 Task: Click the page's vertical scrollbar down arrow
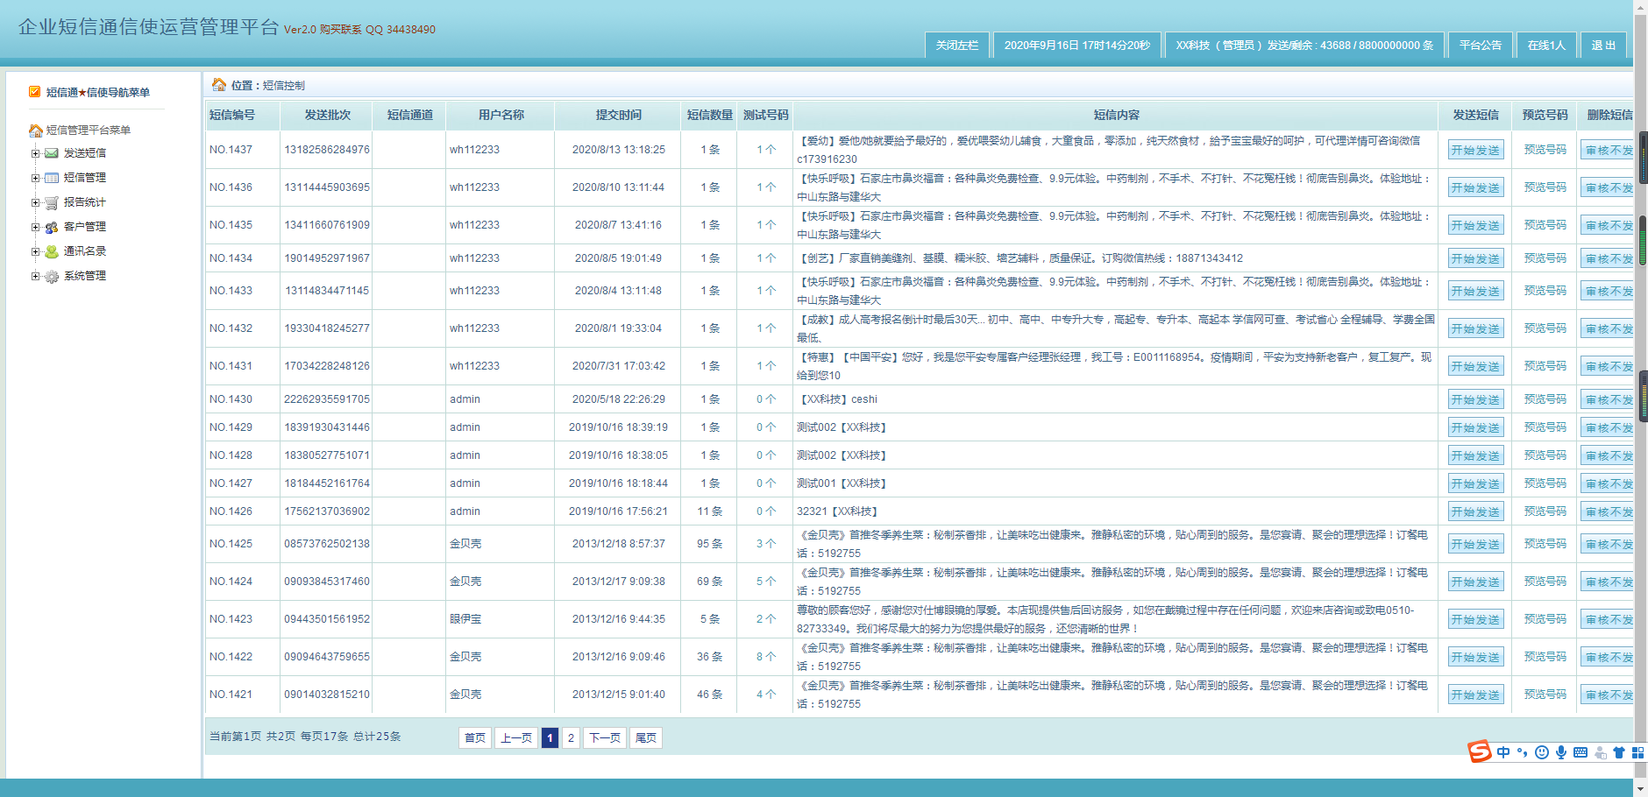(x=1640, y=788)
